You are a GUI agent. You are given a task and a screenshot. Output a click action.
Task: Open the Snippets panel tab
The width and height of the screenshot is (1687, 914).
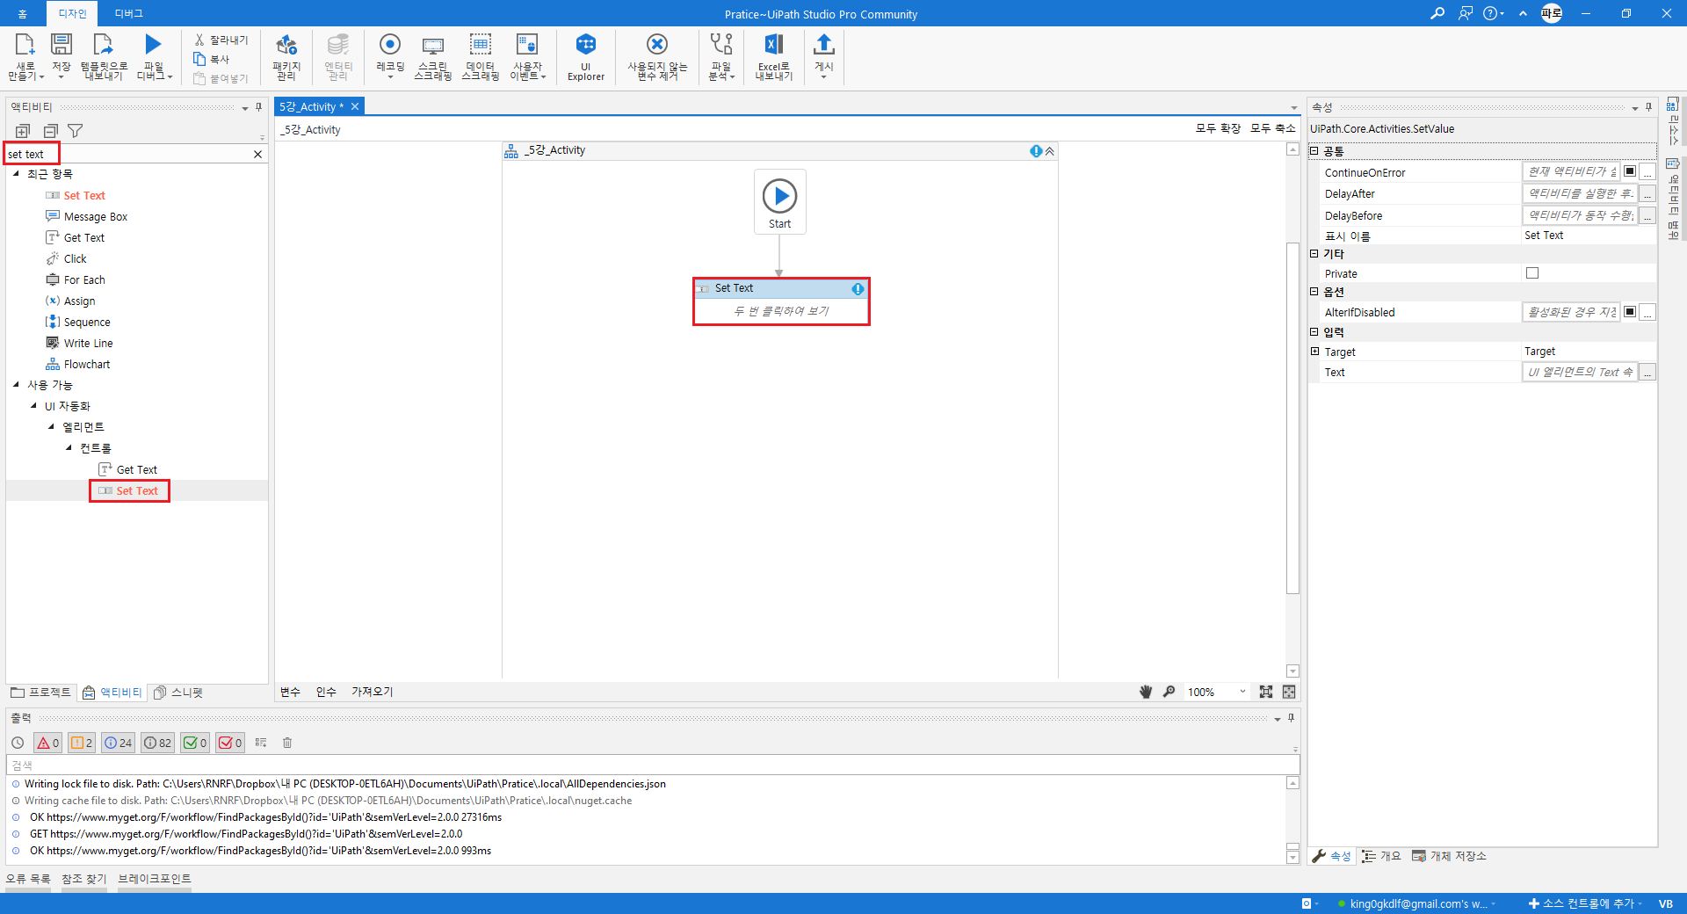[x=178, y=693]
